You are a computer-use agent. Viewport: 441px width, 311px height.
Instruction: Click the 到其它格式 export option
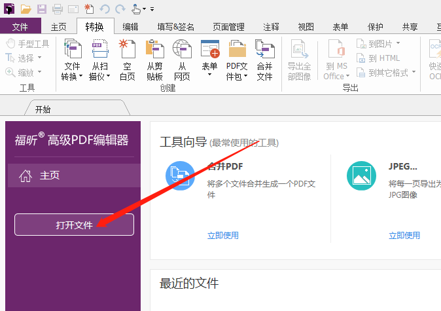pos(382,73)
